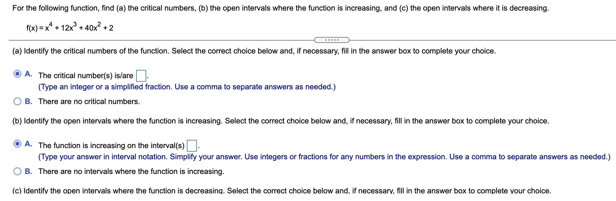The height and width of the screenshot is (201, 616).
Task: Click the empty radio circle beside option B
Action: click(x=17, y=101)
